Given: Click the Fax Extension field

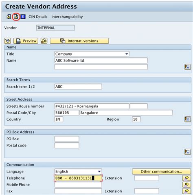Looking at the screenshot, I should coord(147,191).
